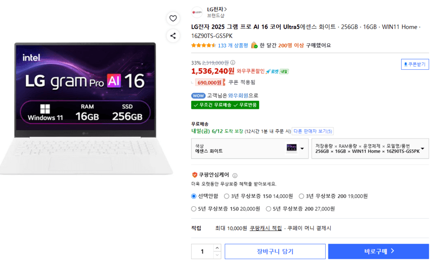Click the purchase bag icon near 200명 이상
433x263 pixels.
254,45
